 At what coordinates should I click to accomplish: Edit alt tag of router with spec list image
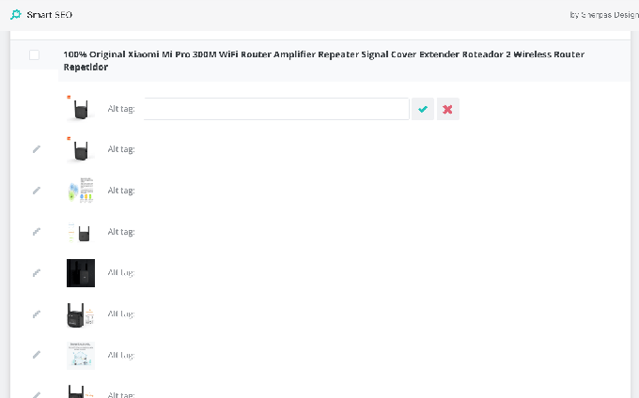tap(37, 232)
